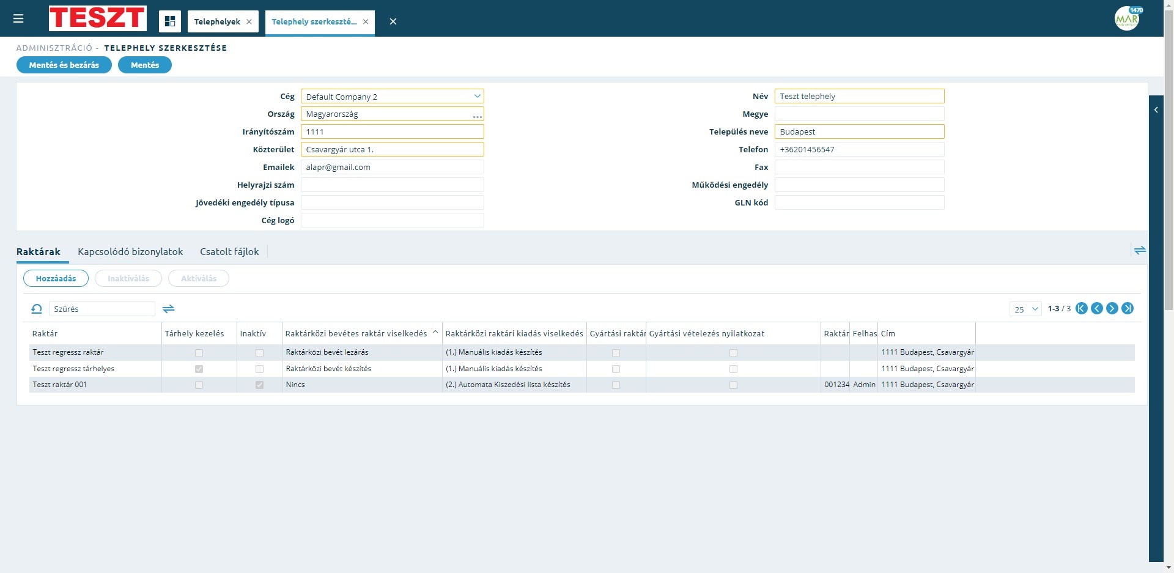Close the Telephelyek tab

(249, 21)
